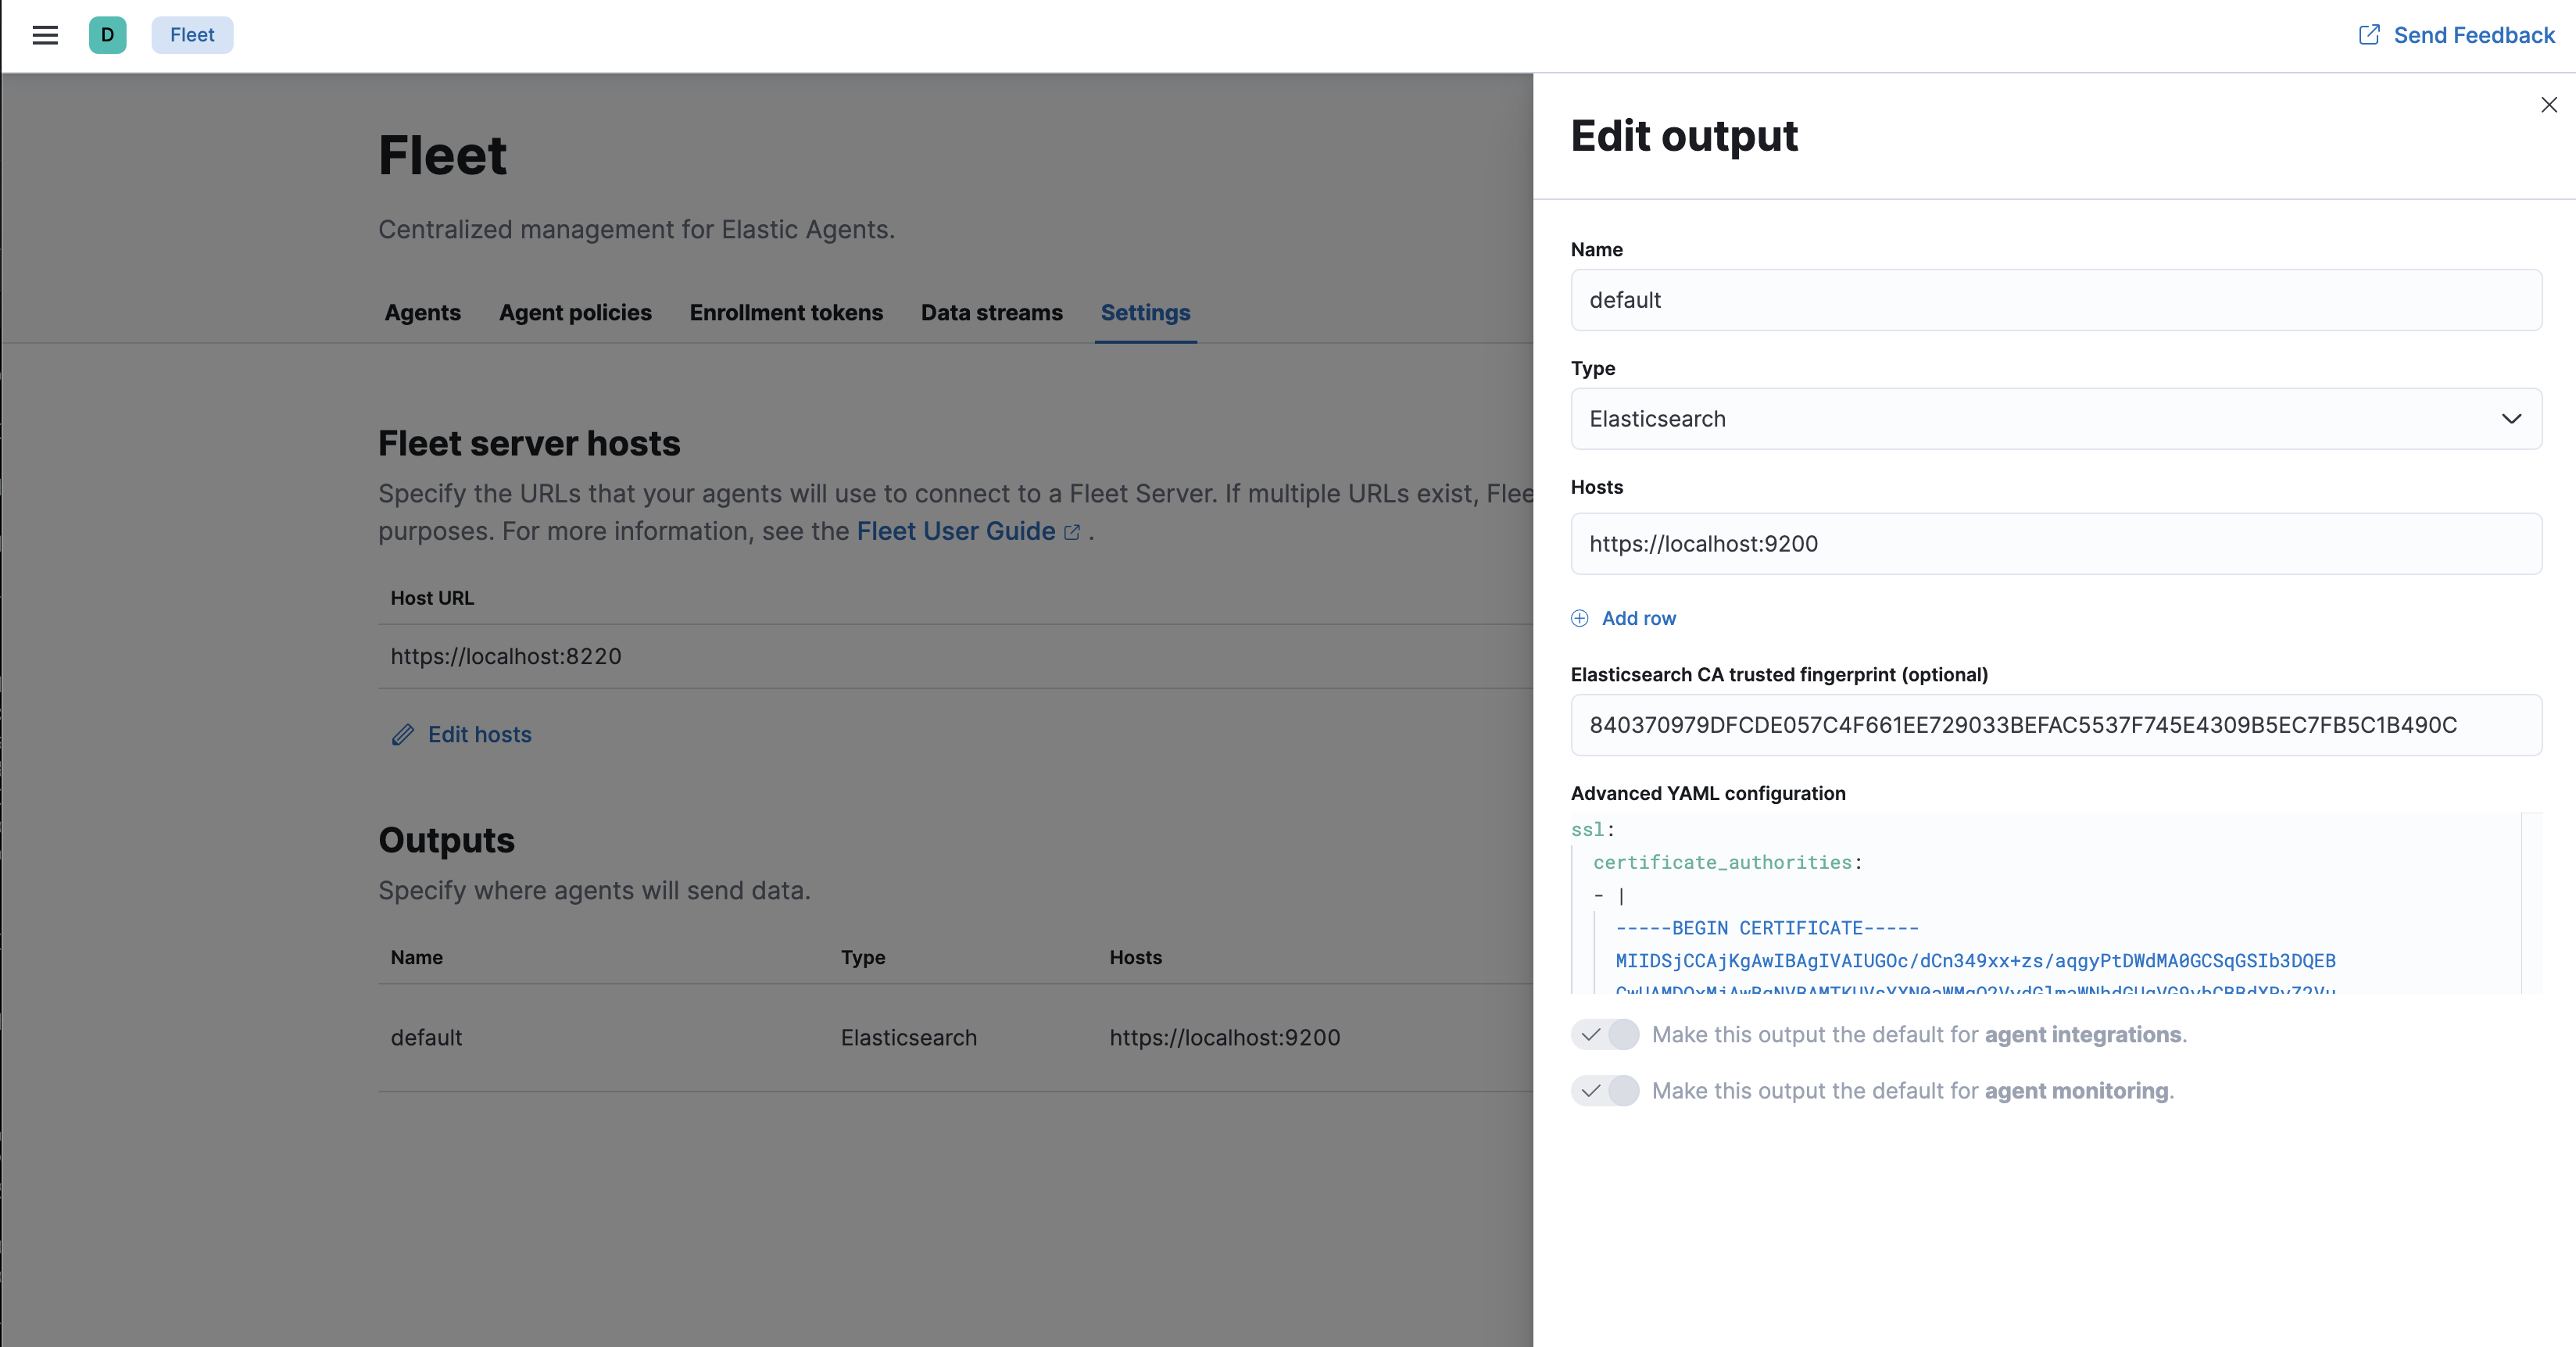Viewport: 2576px width, 1347px height.
Task: Click the Fleet breadcrumb badge
Action: coord(192,35)
